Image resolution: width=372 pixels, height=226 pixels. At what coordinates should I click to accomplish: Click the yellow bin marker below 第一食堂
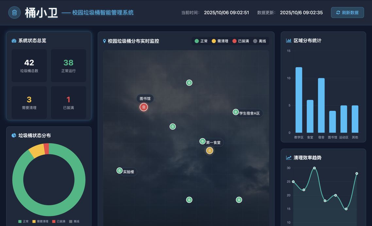(x=210, y=150)
